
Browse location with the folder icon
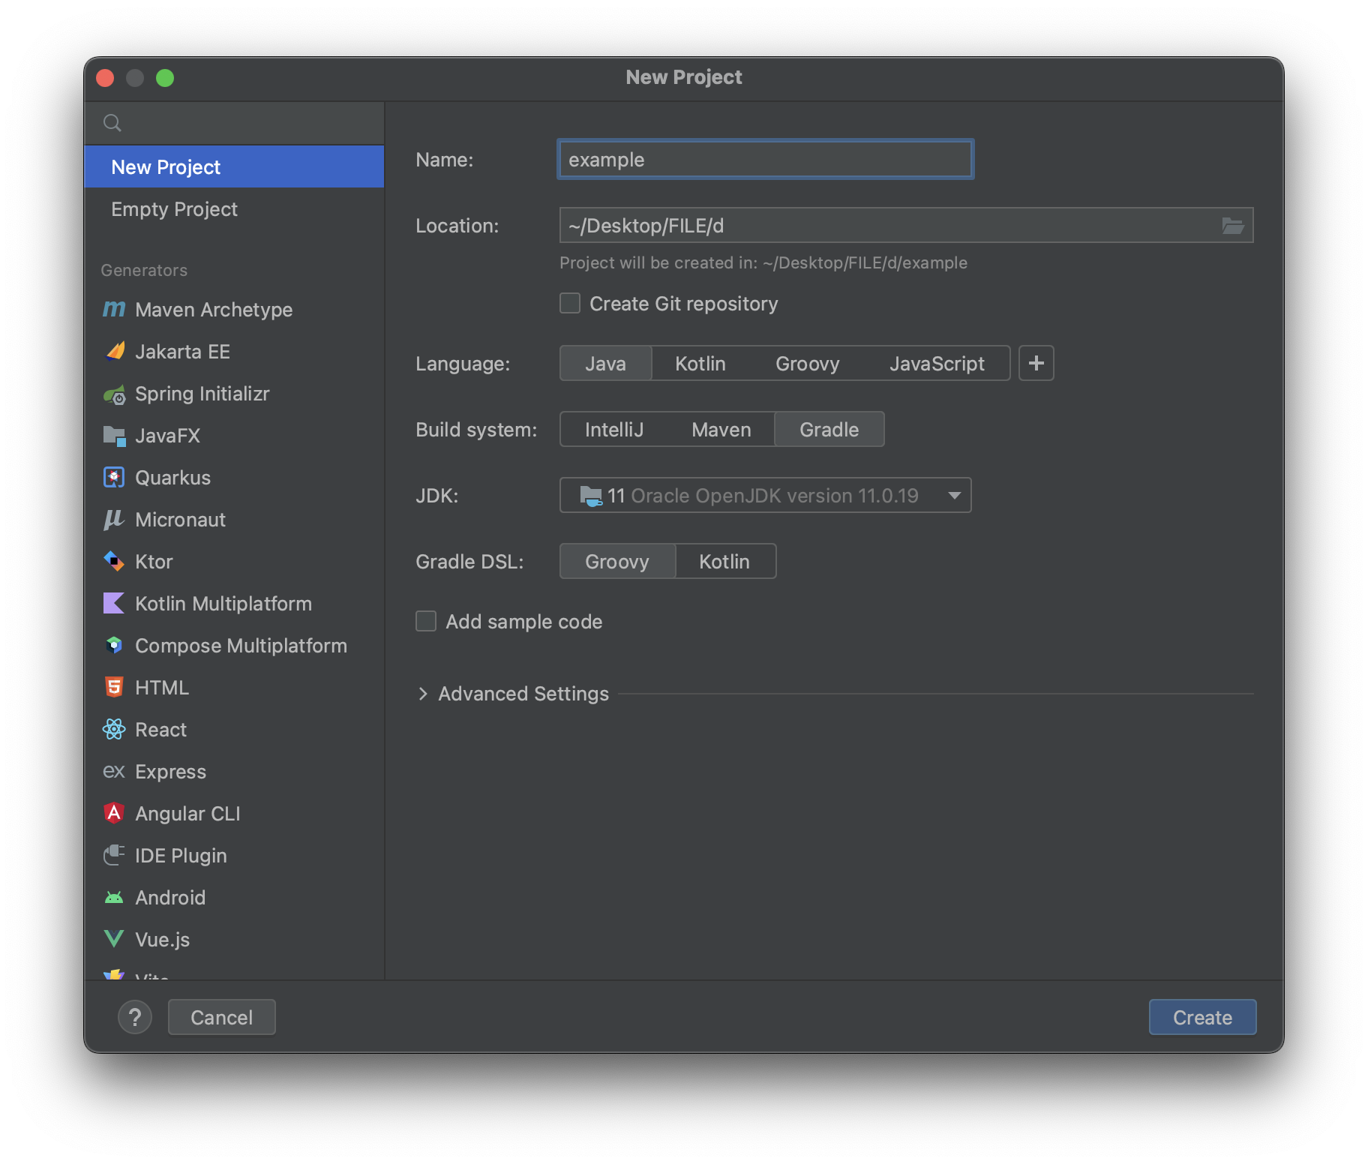click(x=1233, y=225)
